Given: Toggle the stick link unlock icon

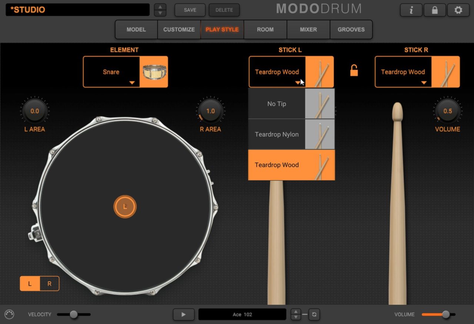Looking at the screenshot, I should (354, 70).
